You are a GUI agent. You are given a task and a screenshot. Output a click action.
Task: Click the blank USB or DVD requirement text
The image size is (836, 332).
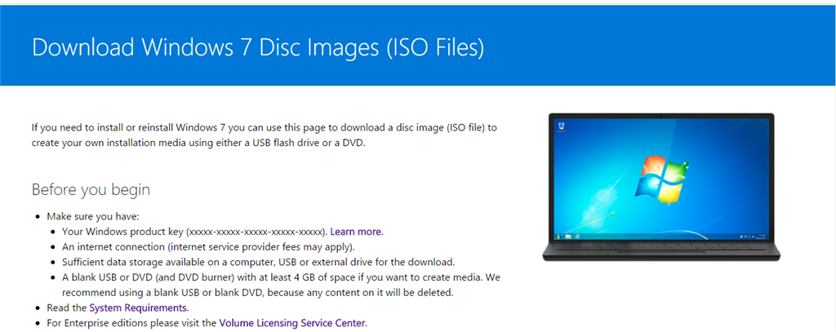(281, 286)
